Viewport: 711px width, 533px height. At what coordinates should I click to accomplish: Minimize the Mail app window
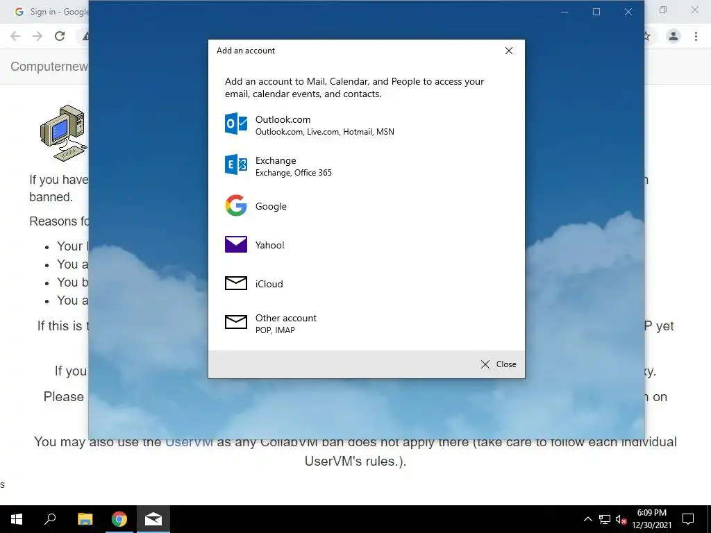pyautogui.click(x=564, y=12)
